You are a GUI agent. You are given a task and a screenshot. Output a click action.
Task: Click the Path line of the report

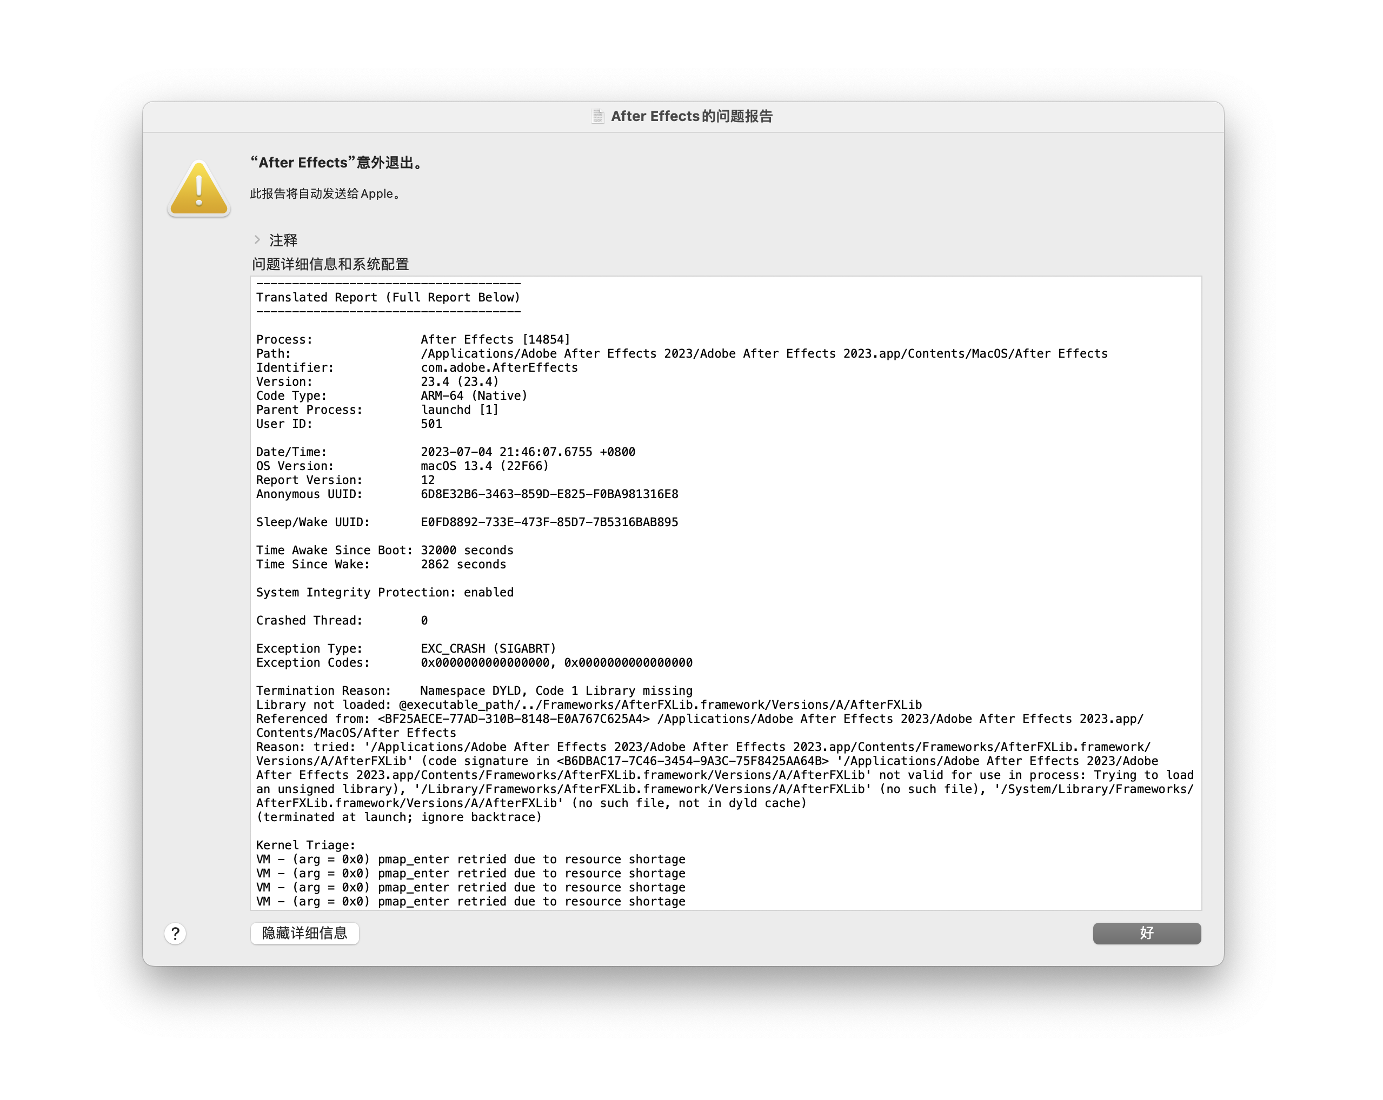pyautogui.click(x=681, y=354)
